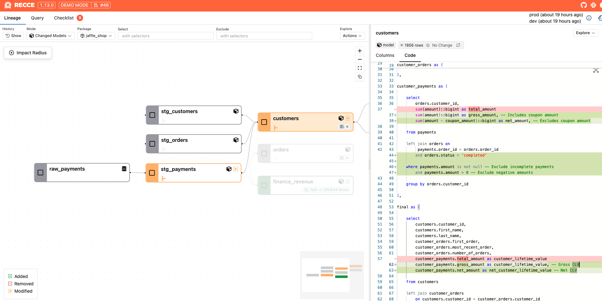Click Impact Radius button
This screenshot has height=301, width=602.
coord(28,53)
